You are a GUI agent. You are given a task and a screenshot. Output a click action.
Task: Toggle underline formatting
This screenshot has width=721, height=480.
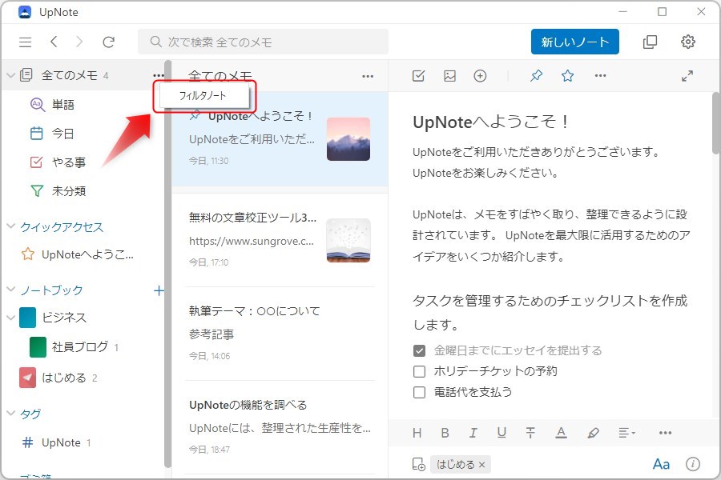pyautogui.click(x=501, y=433)
